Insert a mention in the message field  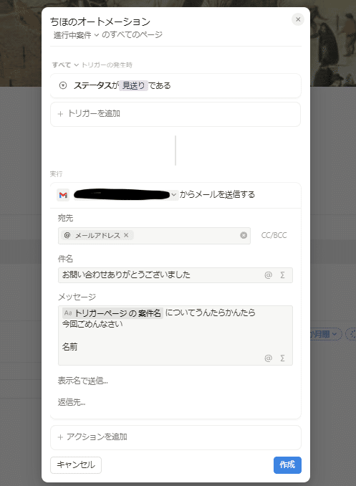tap(269, 358)
